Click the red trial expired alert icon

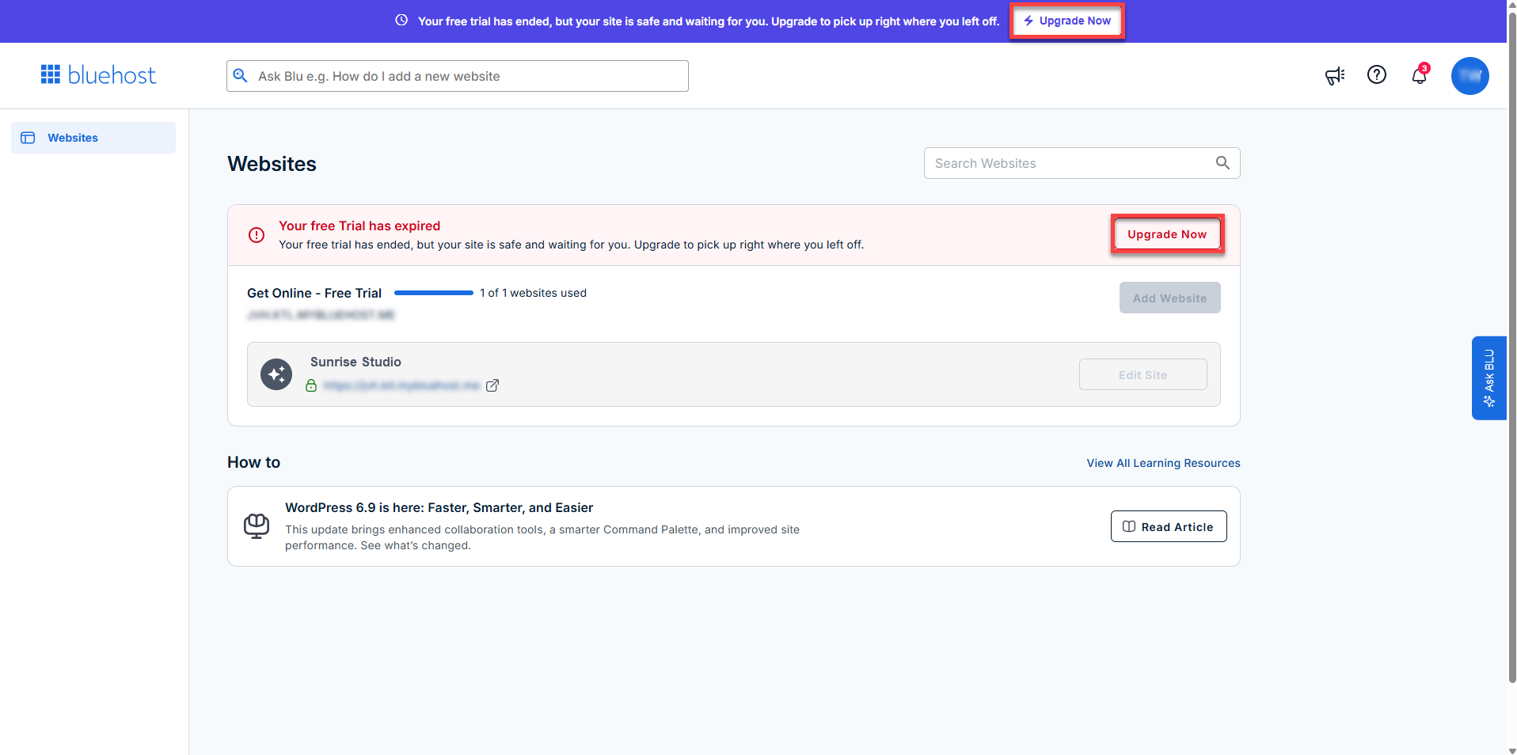tap(257, 235)
